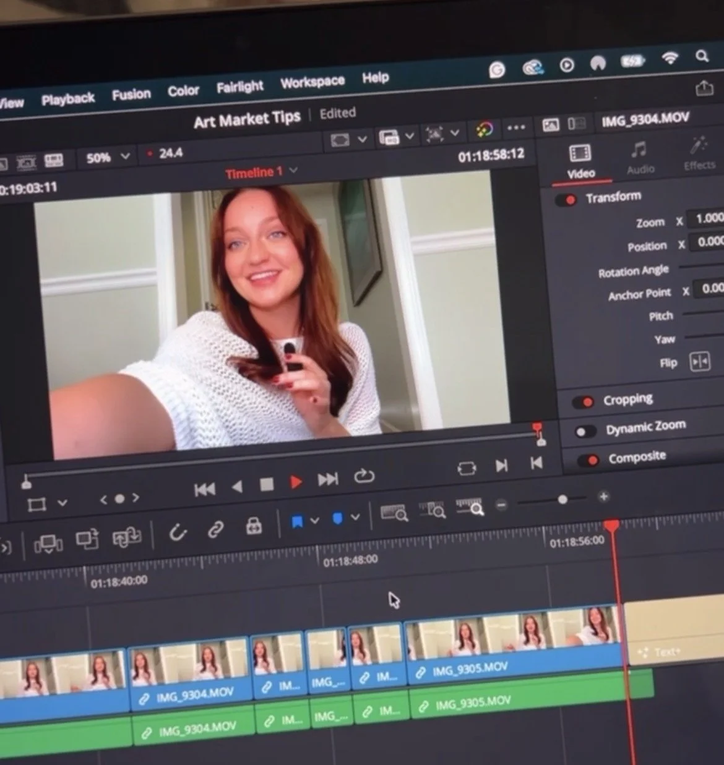Toggle the Cropping section switch
The width and height of the screenshot is (724, 765).
pyautogui.click(x=582, y=402)
